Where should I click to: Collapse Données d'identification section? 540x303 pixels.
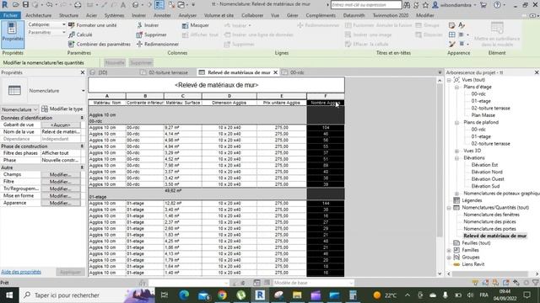82,118
